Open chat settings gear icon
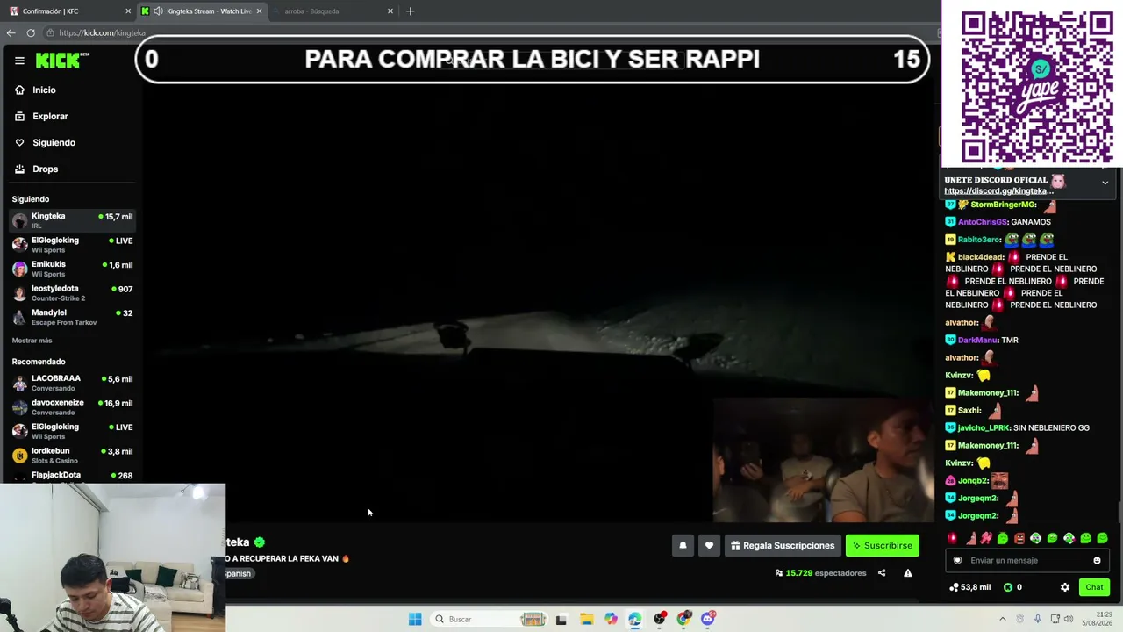1123x632 pixels. coord(1065,587)
